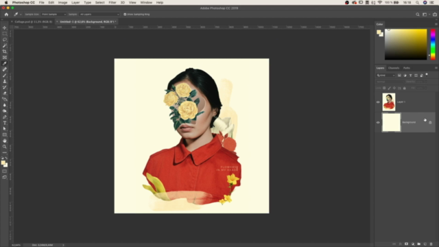The width and height of the screenshot is (439, 247).
Task: Pick a color in the Color field
Action: click(x=405, y=44)
